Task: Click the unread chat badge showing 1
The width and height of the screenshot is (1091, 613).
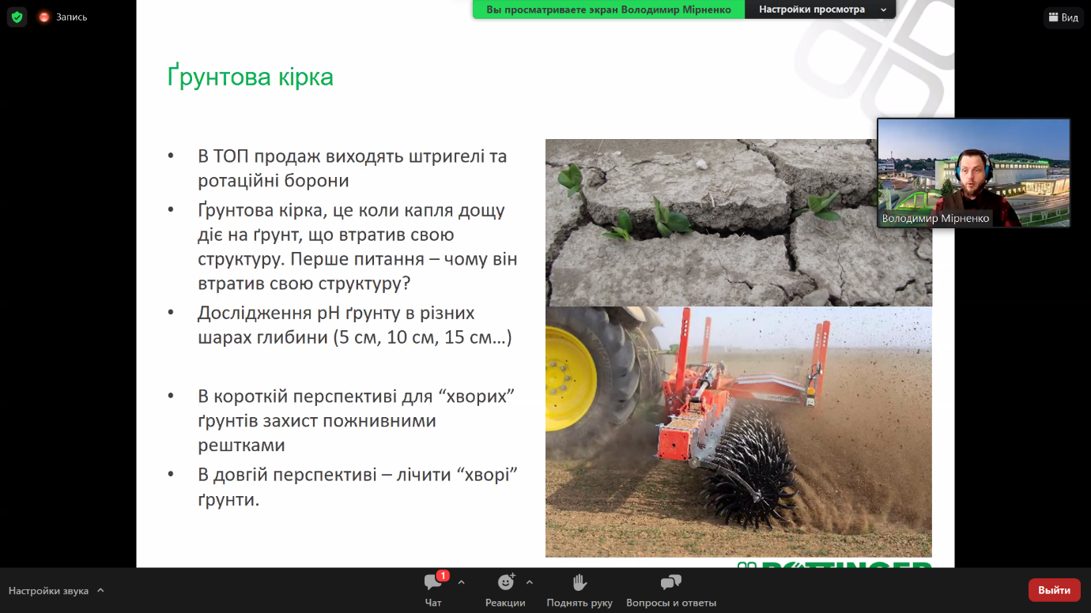Action: click(x=444, y=576)
